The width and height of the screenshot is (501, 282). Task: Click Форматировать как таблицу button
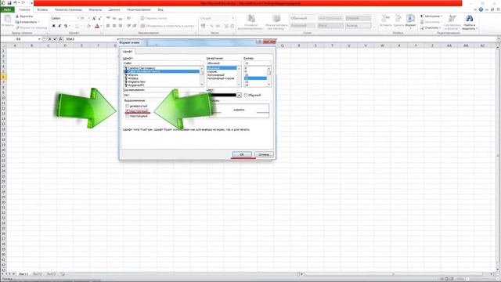[x=276, y=22]
